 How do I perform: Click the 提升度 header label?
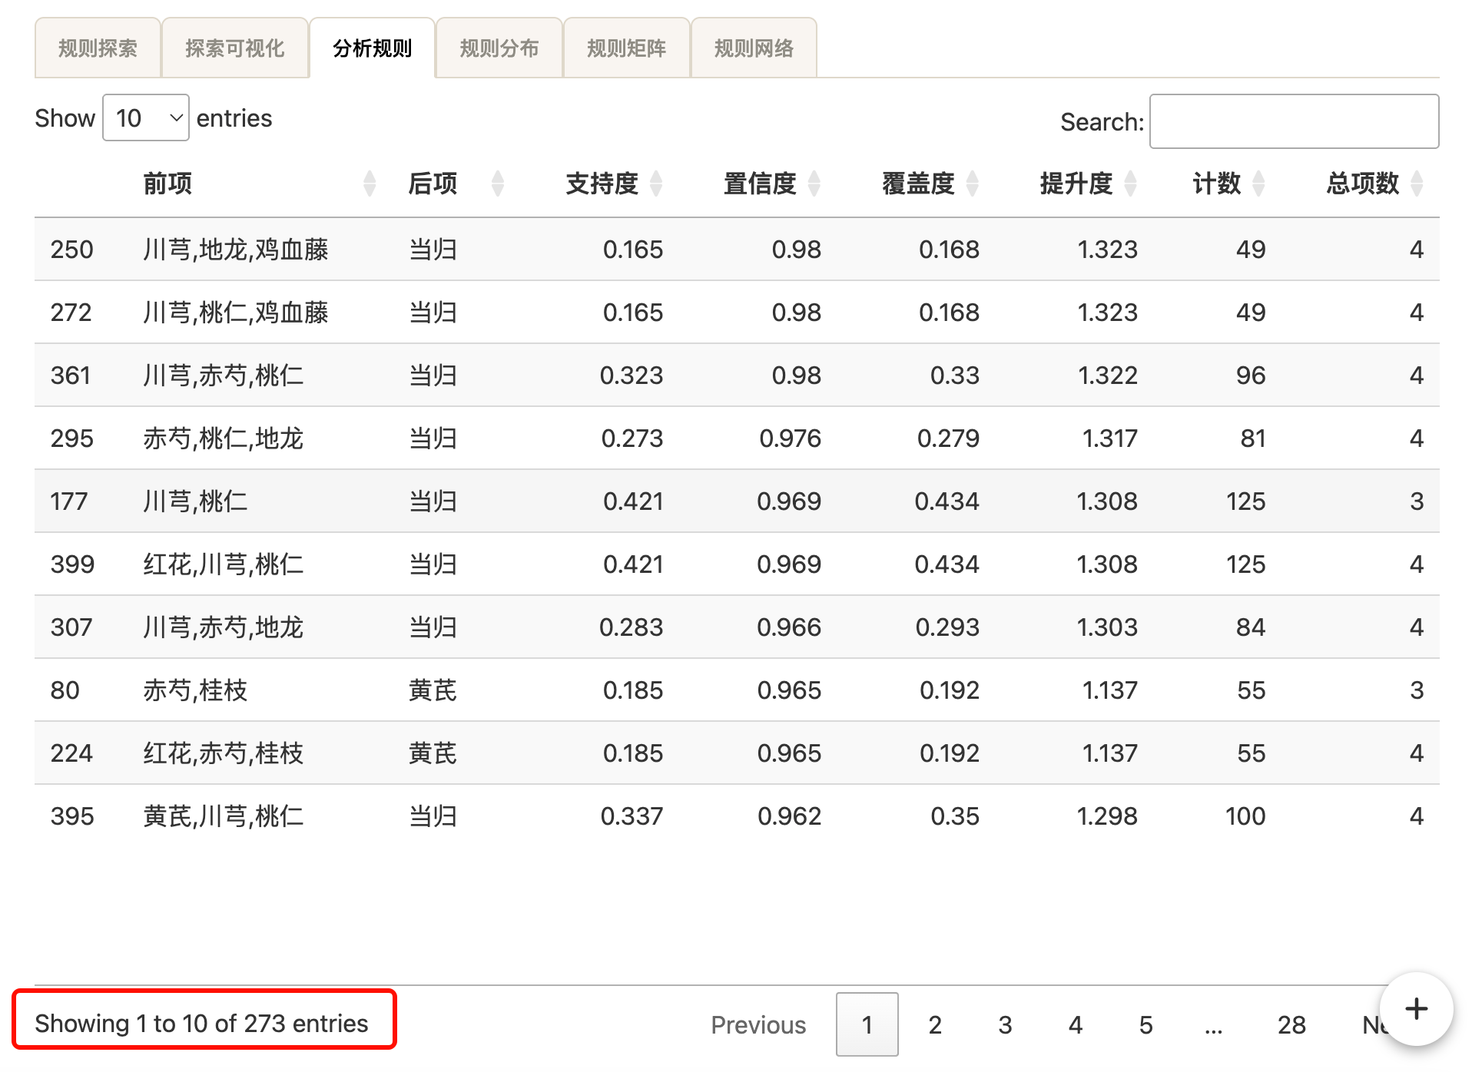pos(1076,184)
